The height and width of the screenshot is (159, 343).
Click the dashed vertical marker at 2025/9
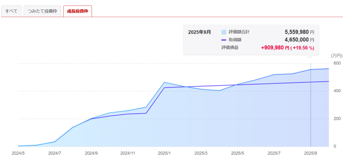click(x=311, y=107)
